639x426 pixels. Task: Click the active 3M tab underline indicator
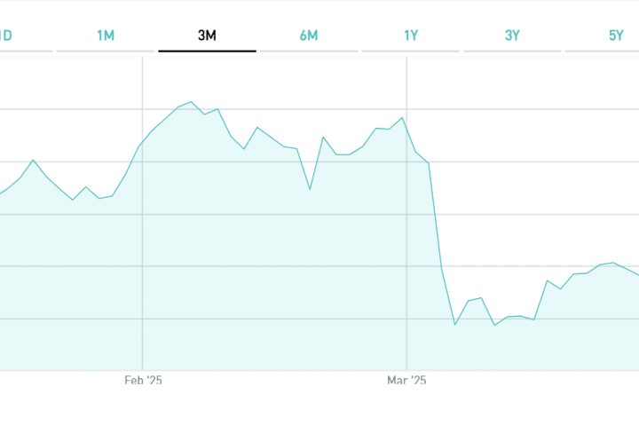tap(208, 51)
